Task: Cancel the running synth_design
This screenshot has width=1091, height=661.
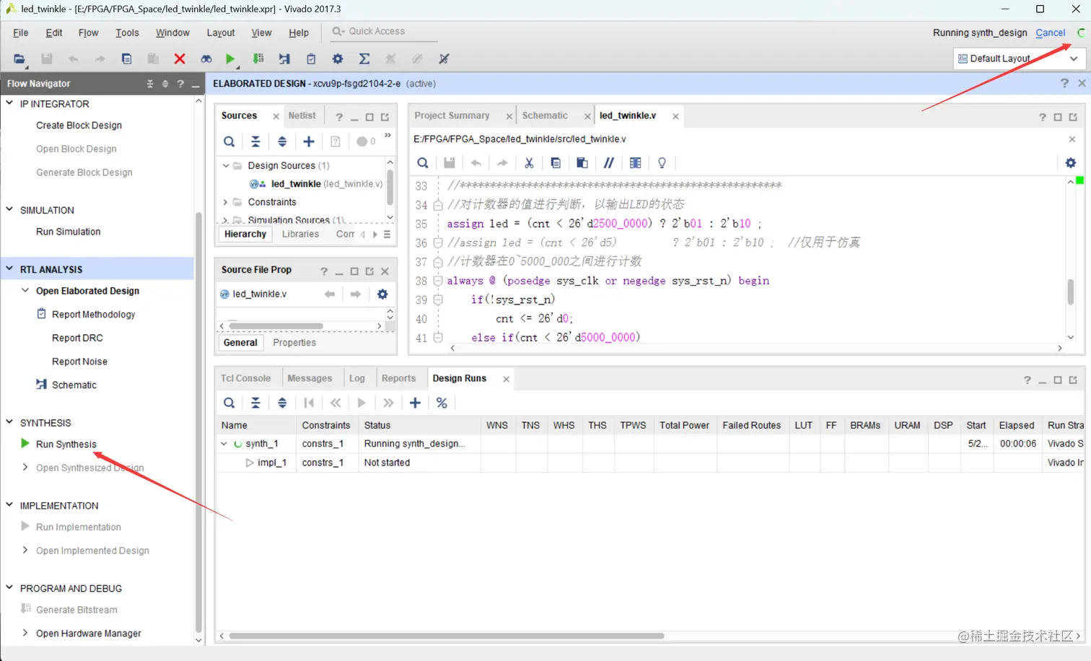Action: pyautogui.click(x=1050, y=32)
